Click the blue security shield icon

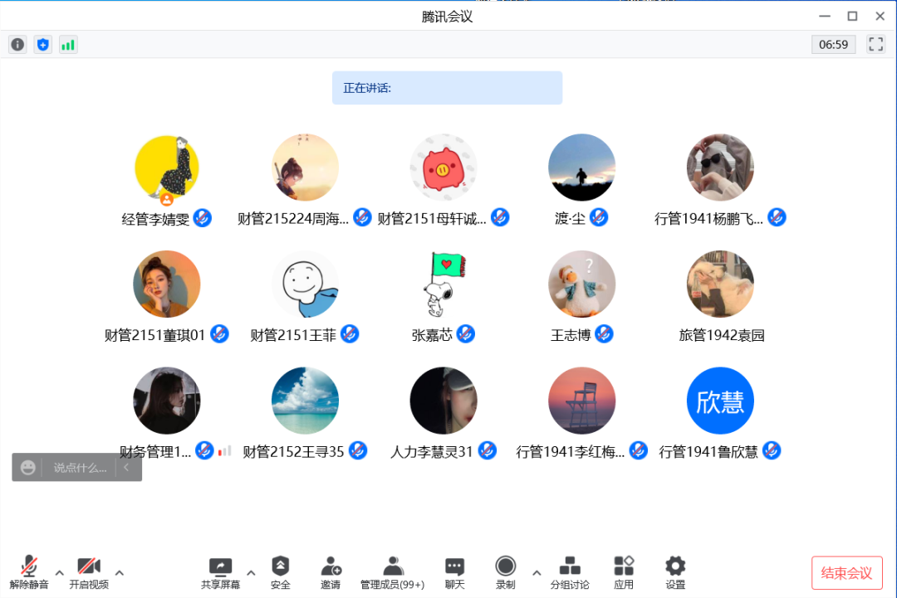[43, 45]
